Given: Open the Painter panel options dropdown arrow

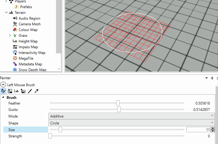Looking at the screenshot, I should click(x=207, y=78).
